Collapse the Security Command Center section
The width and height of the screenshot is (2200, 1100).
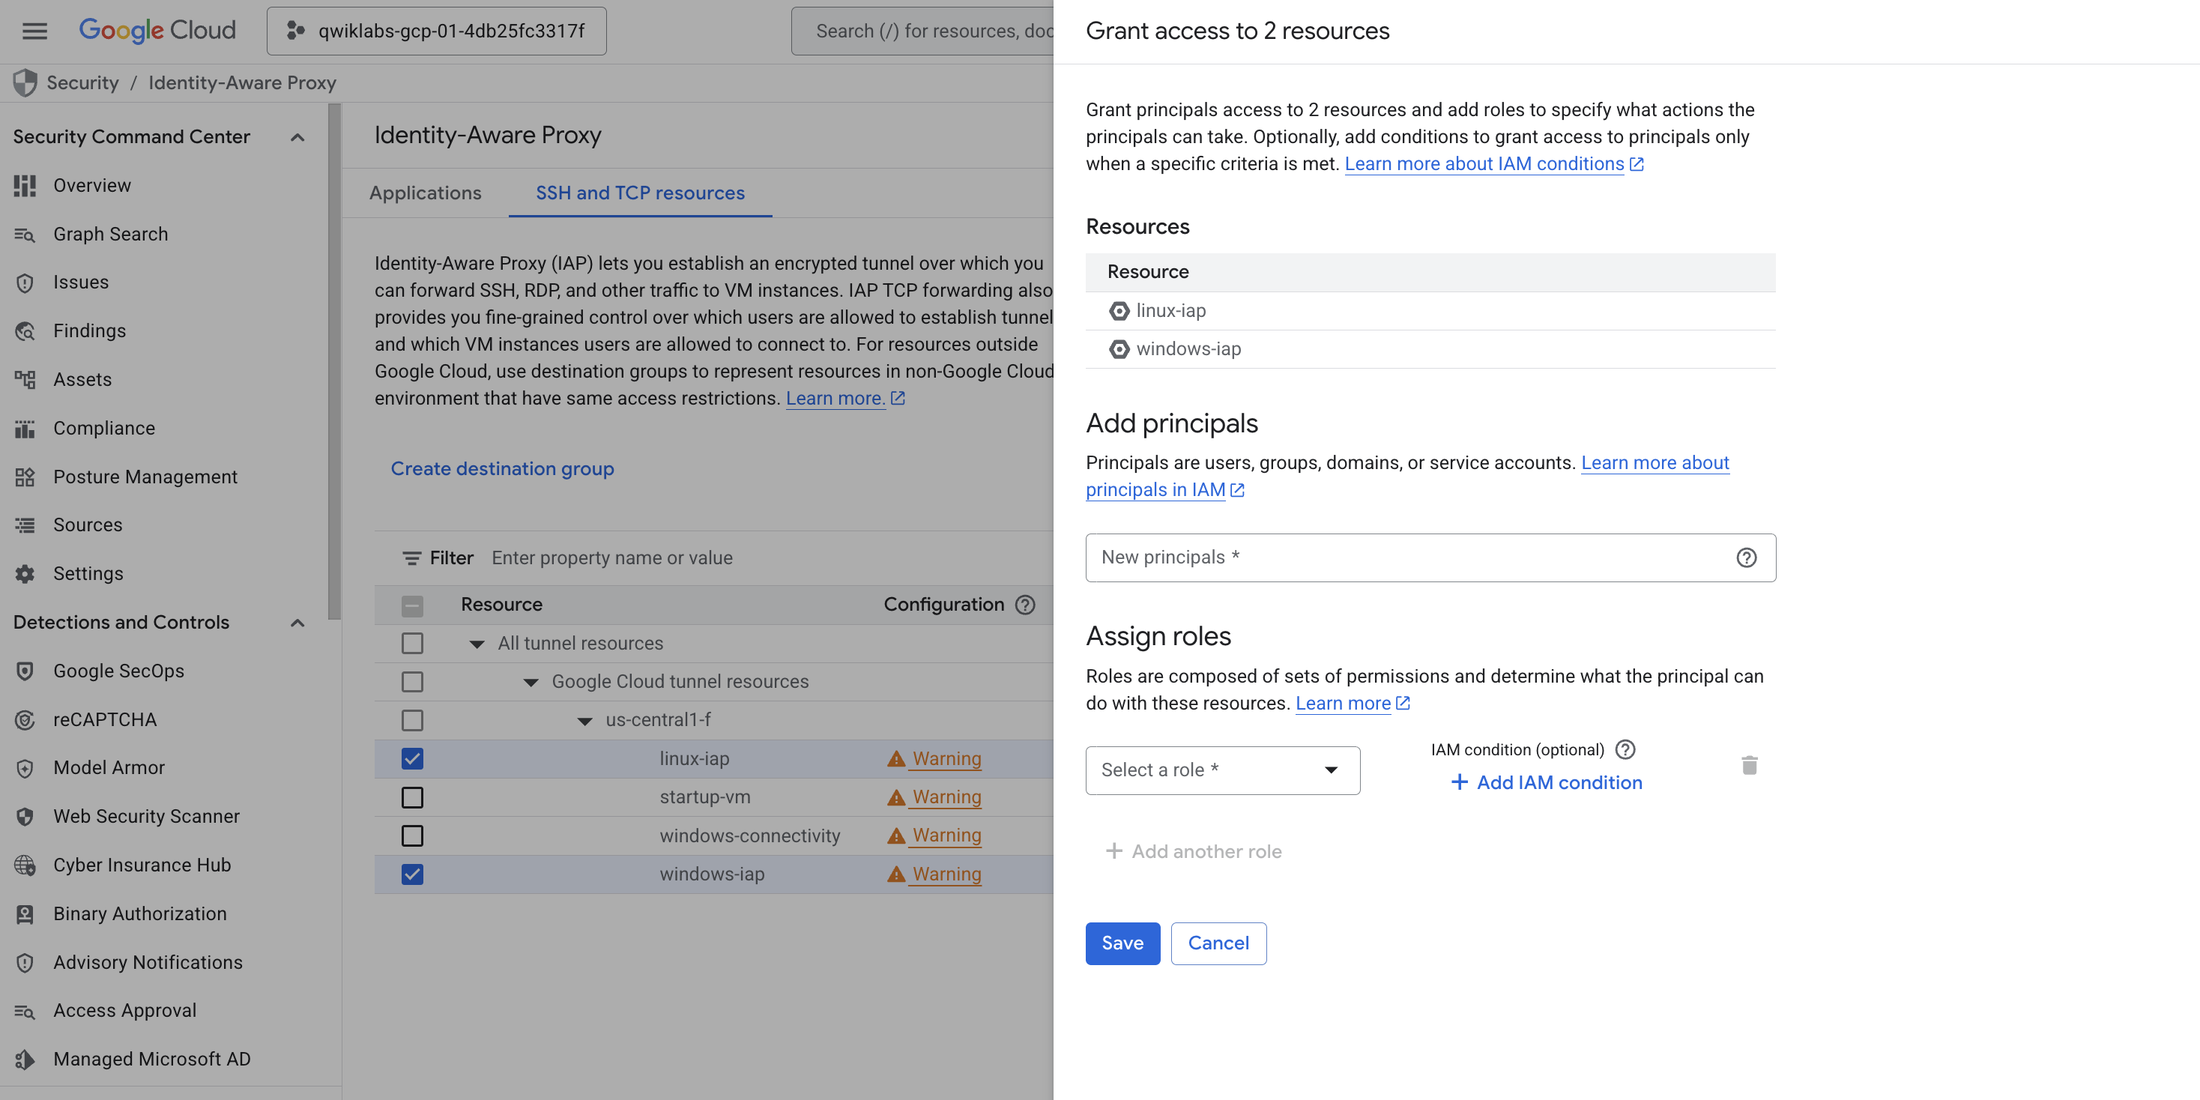click(x=297, y=136)
